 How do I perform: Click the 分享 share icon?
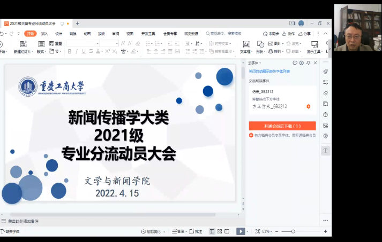304,33
